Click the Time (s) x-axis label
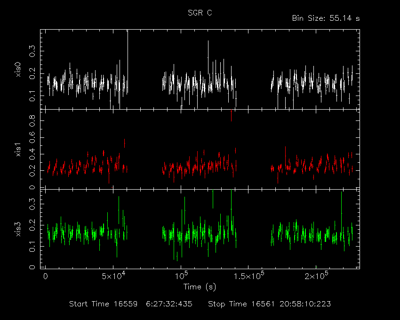 tap(200, 287)
